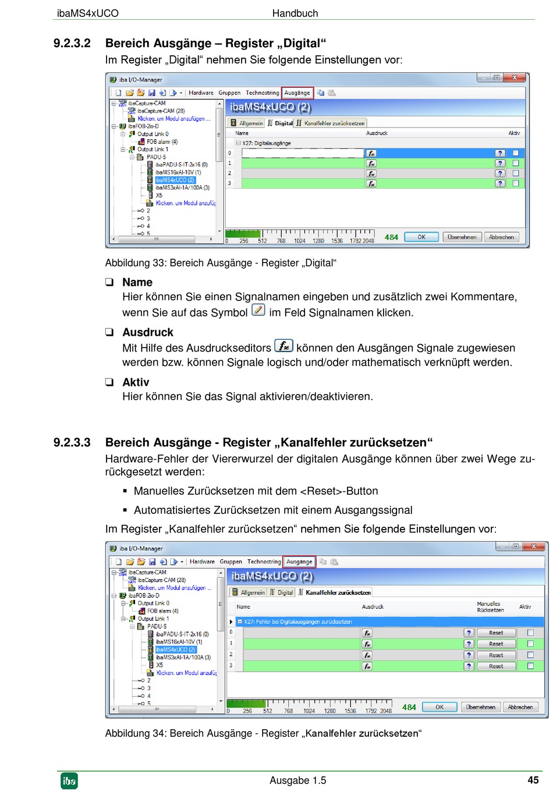Click help question mark for Digitalausgänge row 0
This screenshot has height=802, width=553.
pyautogui.click(x=500, y=154)
